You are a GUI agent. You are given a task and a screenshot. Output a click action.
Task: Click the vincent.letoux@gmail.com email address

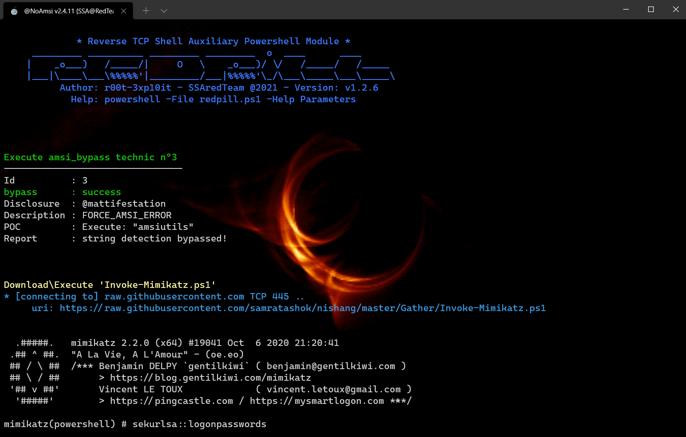pos(334,389)
